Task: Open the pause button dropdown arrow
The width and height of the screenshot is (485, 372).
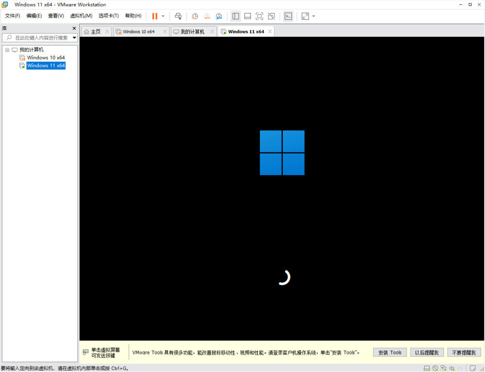Action: point(162,16)
